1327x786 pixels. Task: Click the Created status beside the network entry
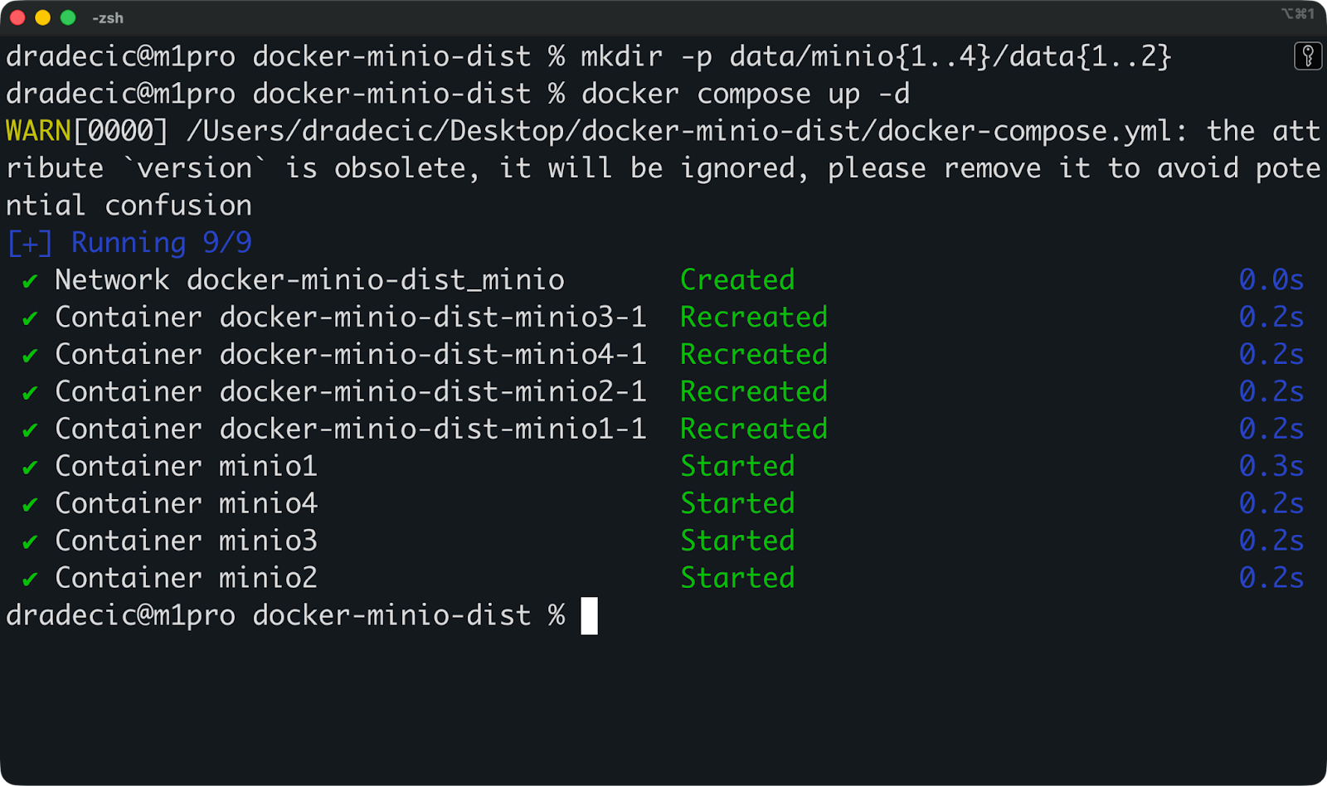point(736,279)
